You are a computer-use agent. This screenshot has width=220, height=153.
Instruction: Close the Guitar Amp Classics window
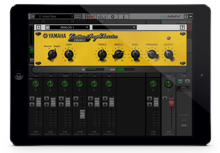38,27
